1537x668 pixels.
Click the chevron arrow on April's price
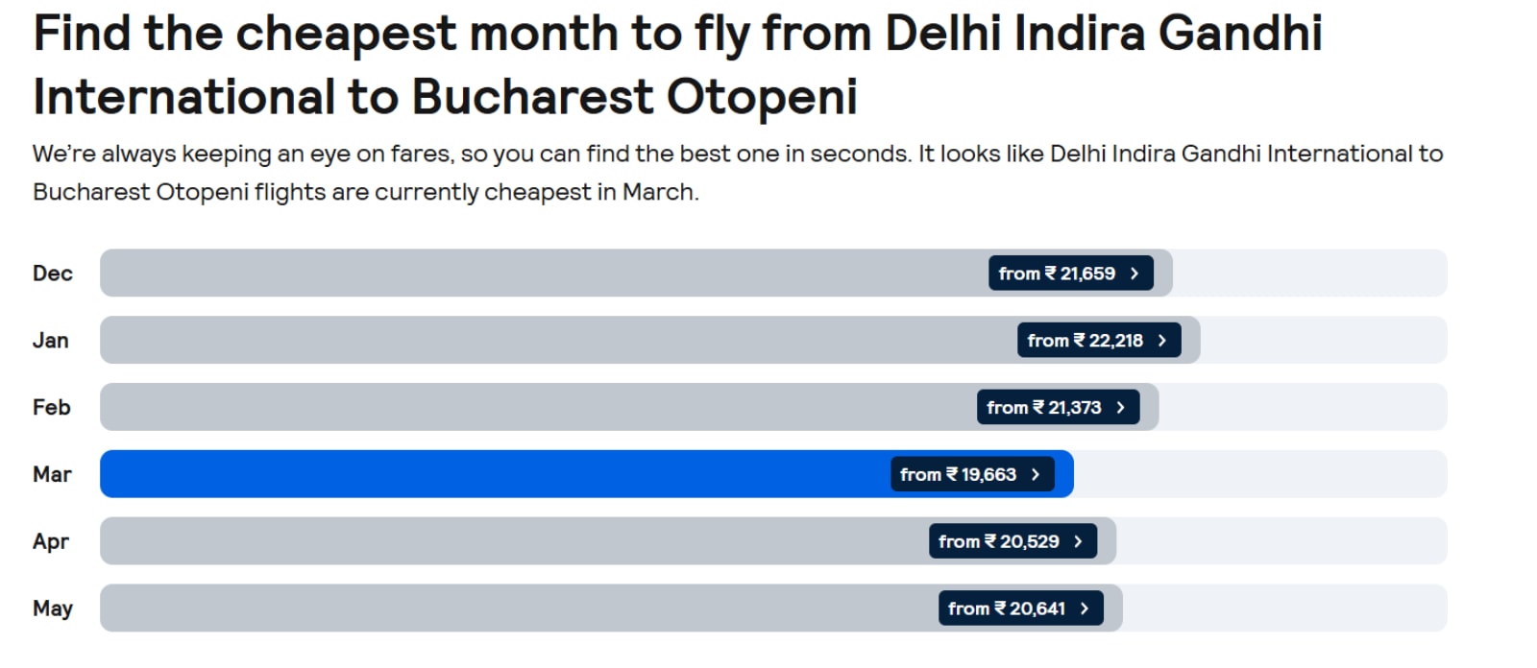click(1078, 542)
